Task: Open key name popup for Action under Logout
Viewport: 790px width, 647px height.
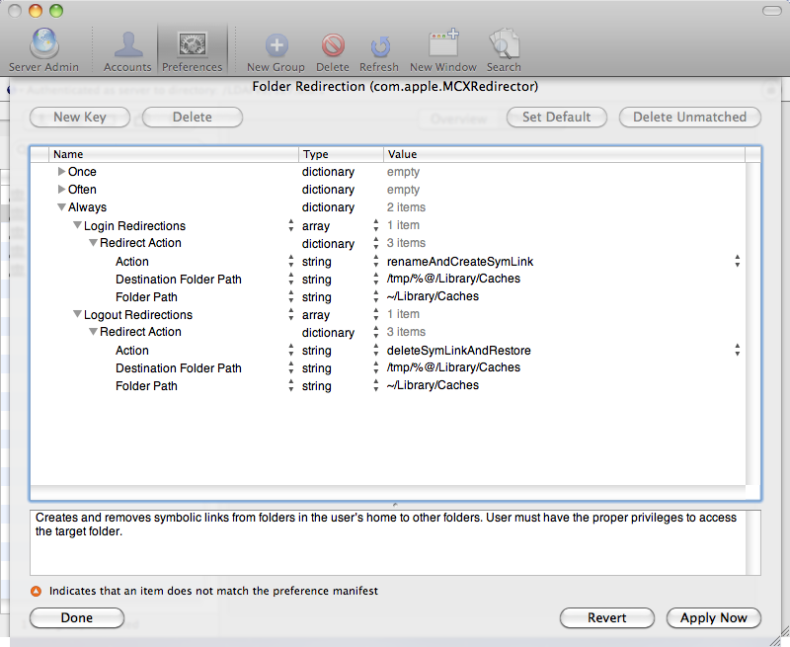Action: click(x=290, y=350)
